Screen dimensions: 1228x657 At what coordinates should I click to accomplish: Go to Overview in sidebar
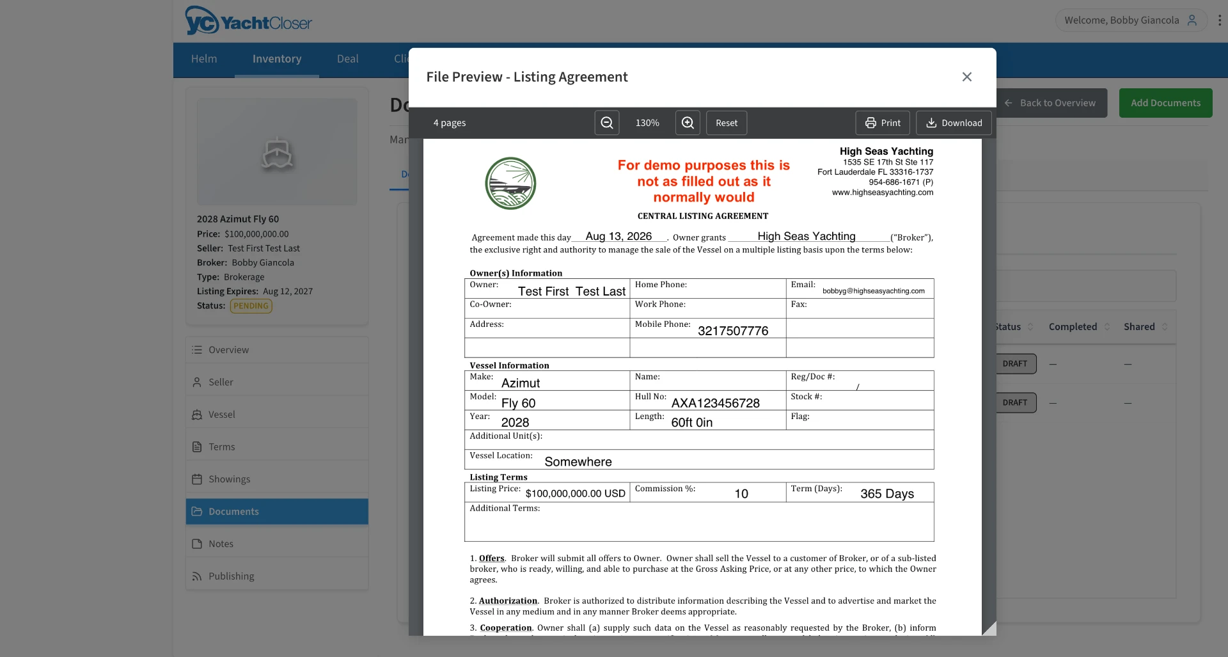pos(277,350)
